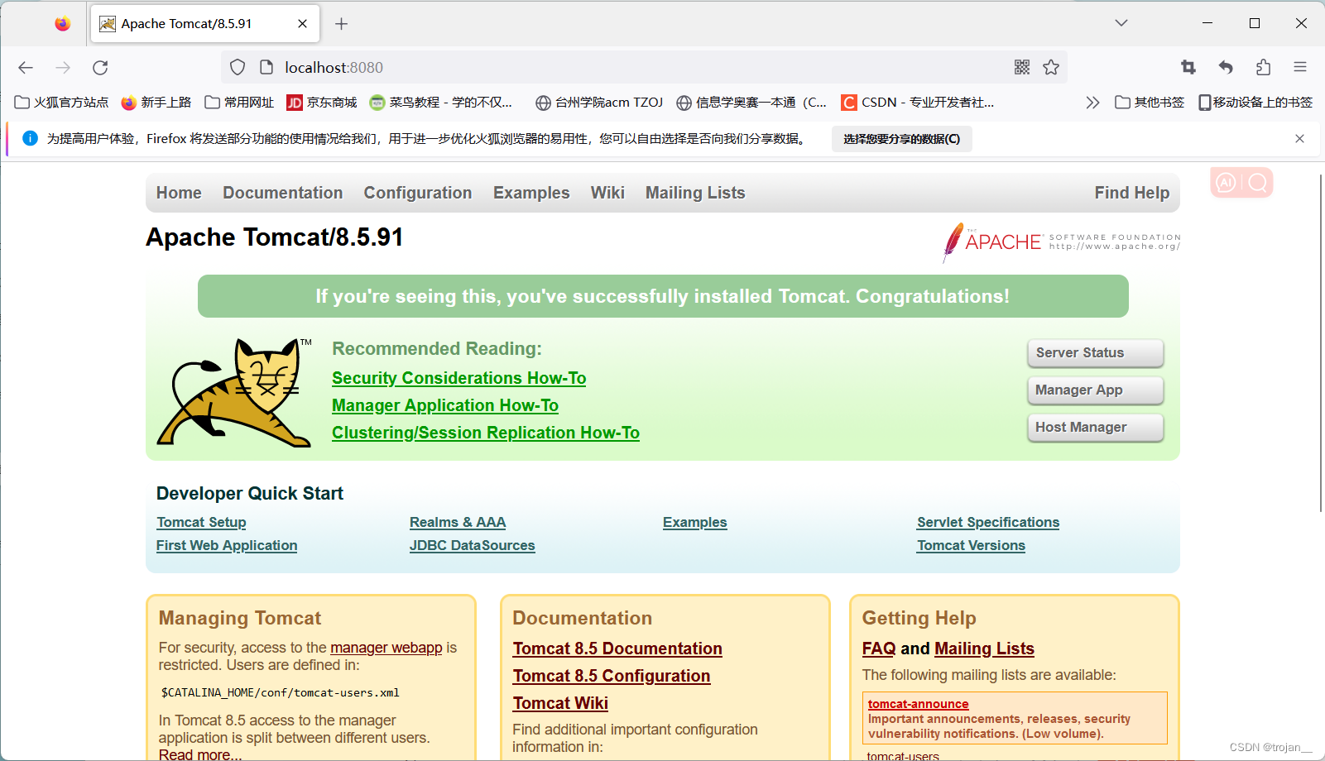Open the Mailing Lists nav item in the top bar
Viewport: 1325px width, 761px height.
click(695, 193)
